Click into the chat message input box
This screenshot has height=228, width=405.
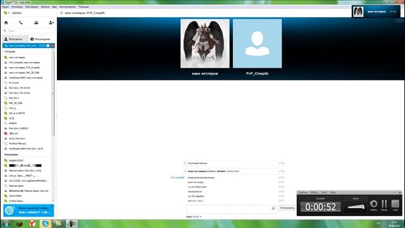pos(231,209)
